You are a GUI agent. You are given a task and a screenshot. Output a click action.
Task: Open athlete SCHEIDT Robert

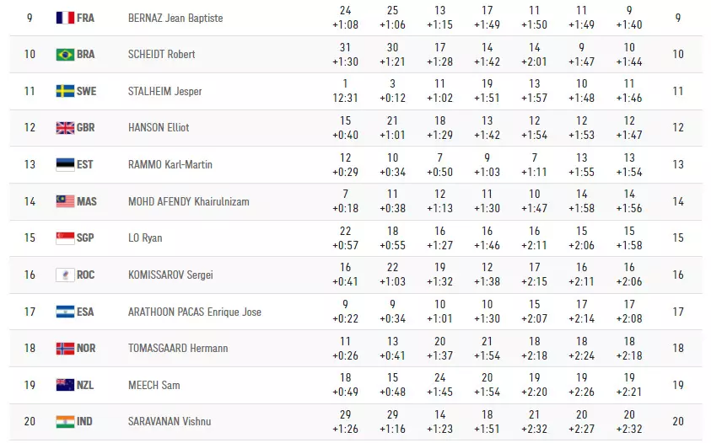coord(161,55)
